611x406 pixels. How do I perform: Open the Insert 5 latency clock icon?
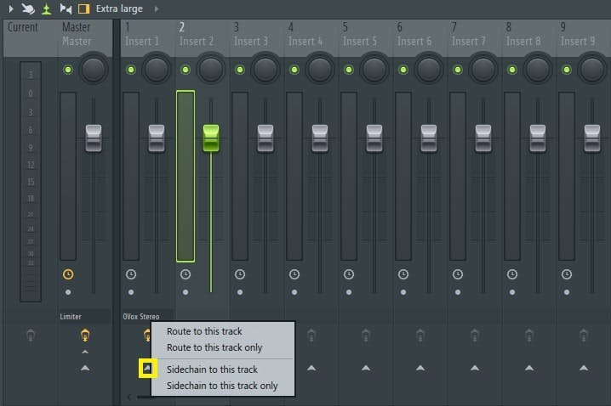pyautogui.click(x=349, y=274)
